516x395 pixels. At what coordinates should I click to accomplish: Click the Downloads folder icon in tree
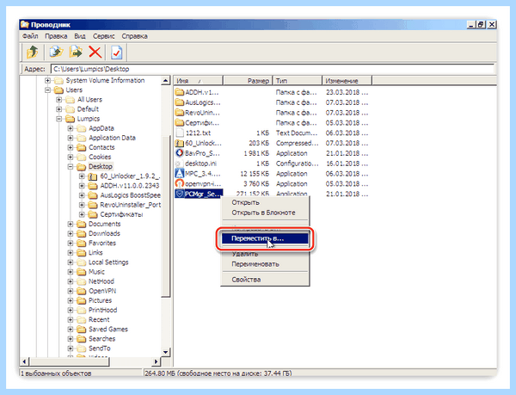pos(82,233)
